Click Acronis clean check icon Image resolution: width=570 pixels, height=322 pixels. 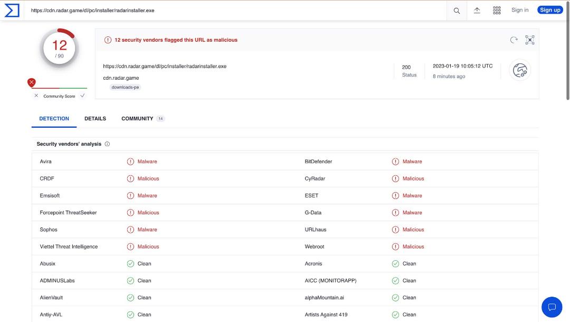[395, 264]
